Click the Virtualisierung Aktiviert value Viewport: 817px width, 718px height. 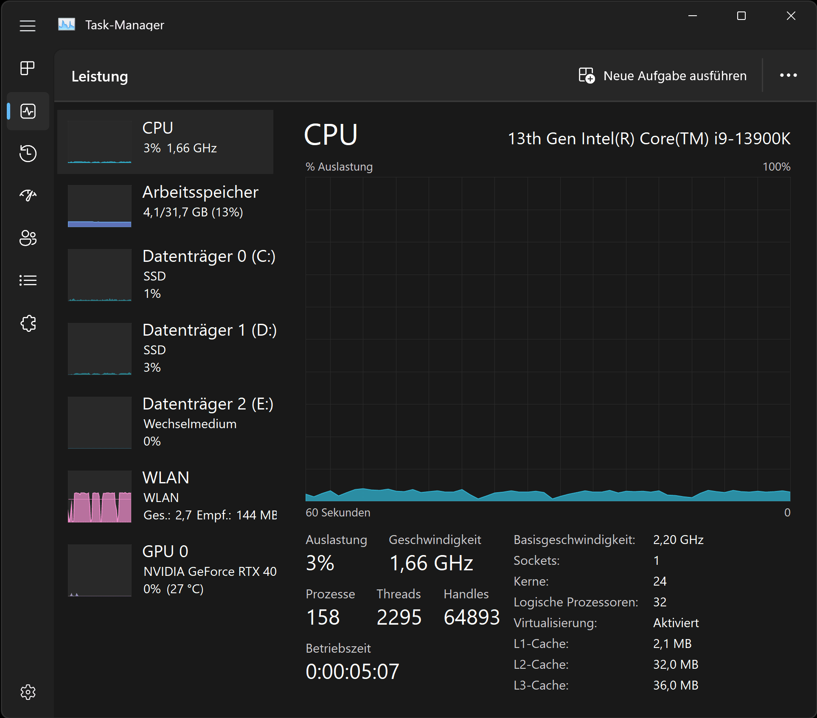676,623
